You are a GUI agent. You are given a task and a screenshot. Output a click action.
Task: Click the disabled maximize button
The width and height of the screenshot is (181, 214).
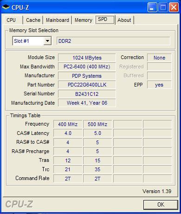point(163,7)
